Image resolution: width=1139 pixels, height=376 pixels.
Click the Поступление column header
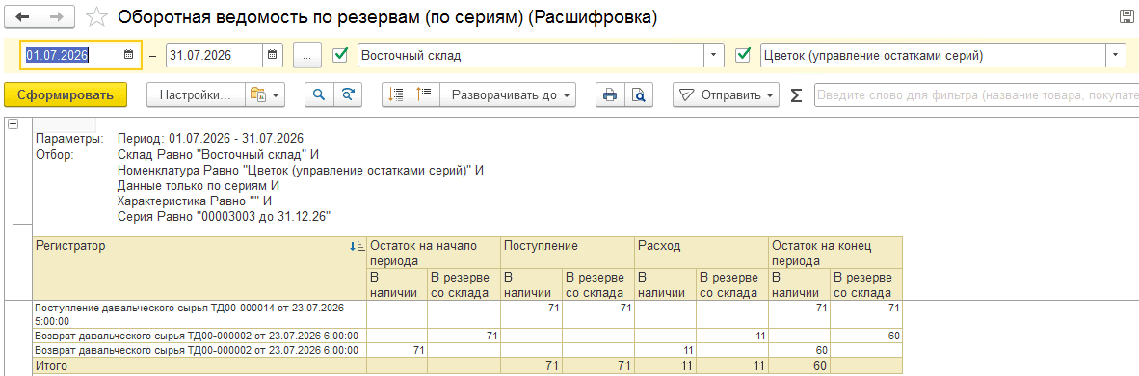point(568,253)
